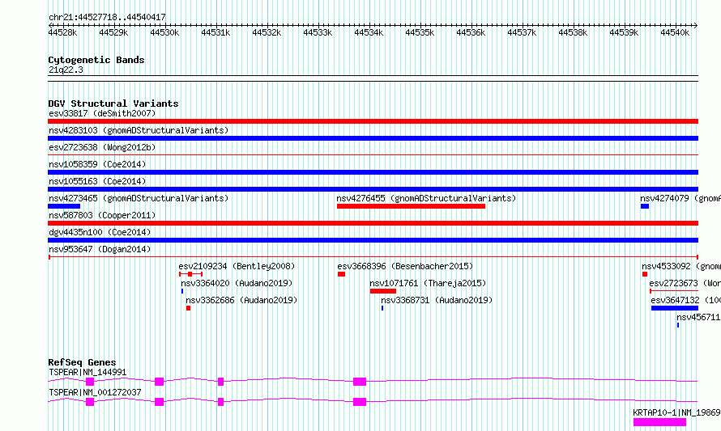Open the nsv1055163 (Coe2014) blue bar

[373, 189]
